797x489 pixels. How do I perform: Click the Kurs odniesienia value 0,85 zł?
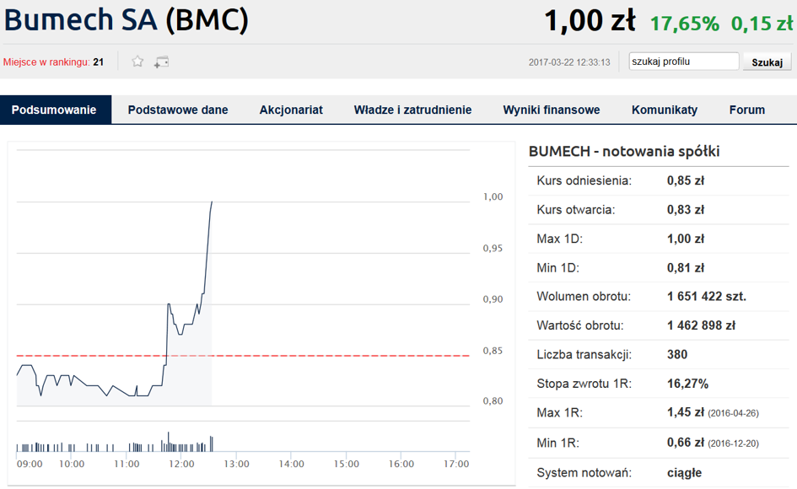coord(686,180)
